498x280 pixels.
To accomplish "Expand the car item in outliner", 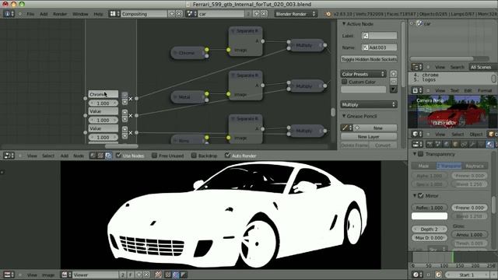I will (x=412, y=23).
